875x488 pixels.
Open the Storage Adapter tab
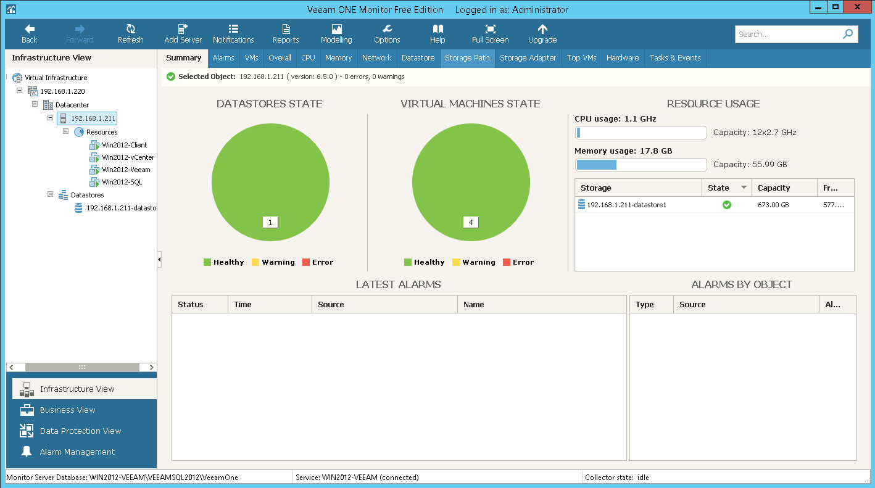click(528, 58)
